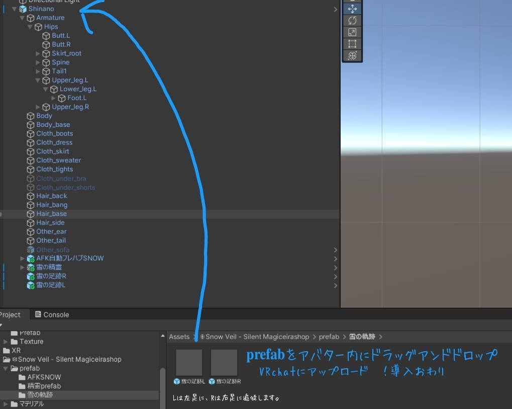Viewport: 512px width, 409px height.
Task: Expand the Foot.L node
Action: (x=53, y=98)
